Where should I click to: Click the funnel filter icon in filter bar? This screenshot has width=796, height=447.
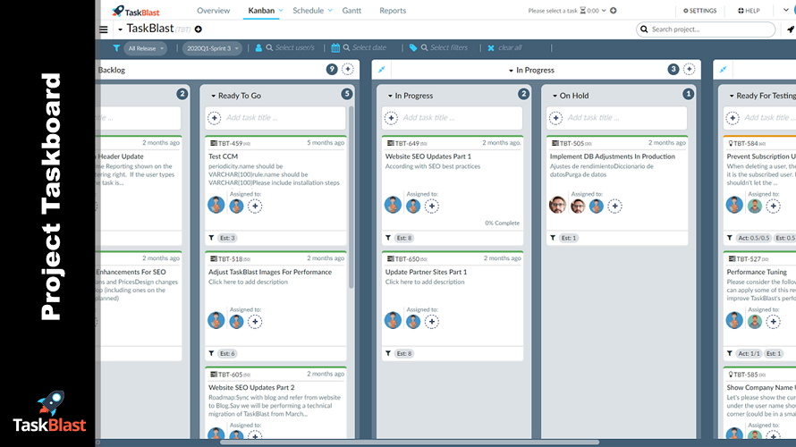click(x=117, y=48)
